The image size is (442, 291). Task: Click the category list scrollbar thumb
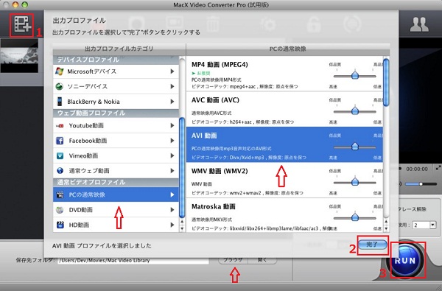point(182,167)
